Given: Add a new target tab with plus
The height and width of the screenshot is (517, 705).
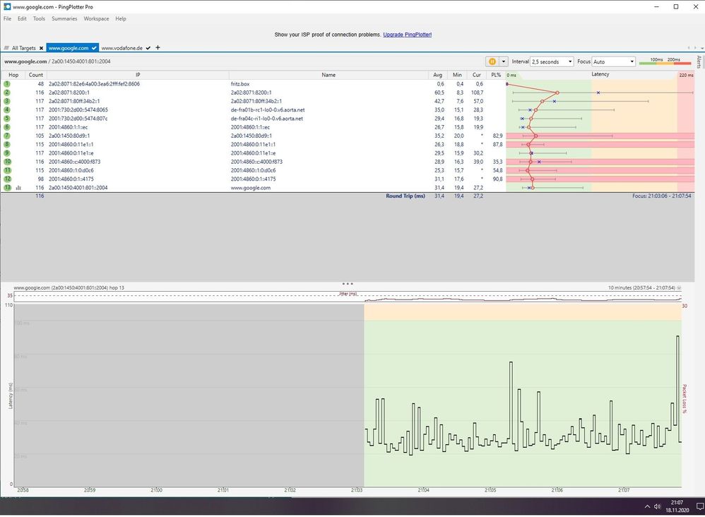Looking at the screenshot, I should pos(158,47).
